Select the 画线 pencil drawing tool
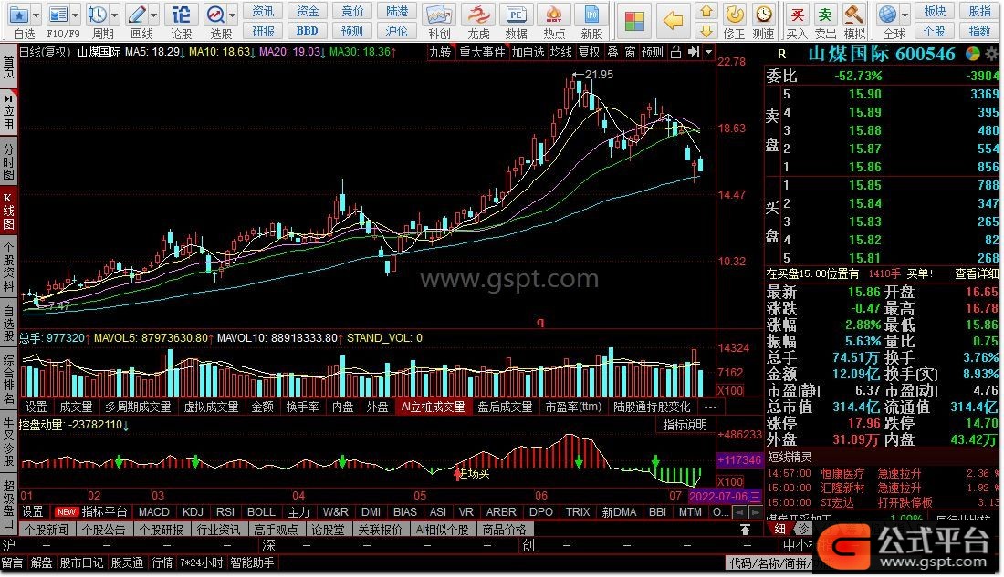Screen dimensions: 1004x577 point(136,14)
